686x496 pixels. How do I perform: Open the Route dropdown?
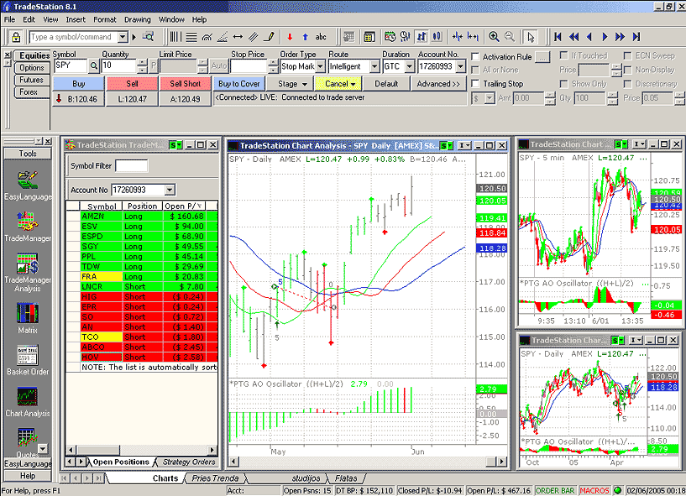click(x=374, y=66)
